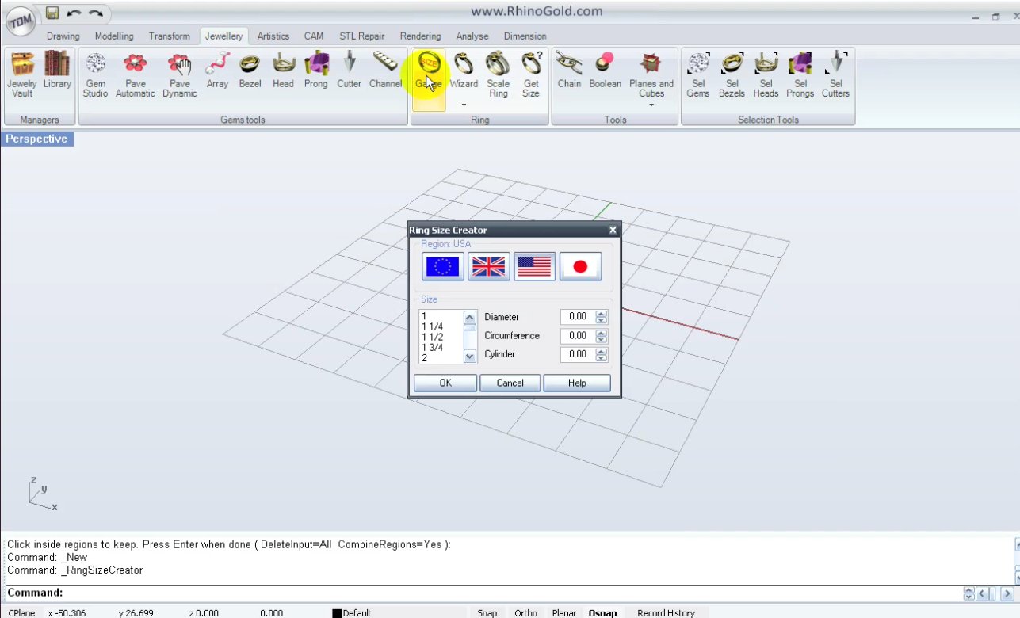Click Cancel in Ring Size Creator
This screenshot has height=618, width=1020.
tap(510, 383)
